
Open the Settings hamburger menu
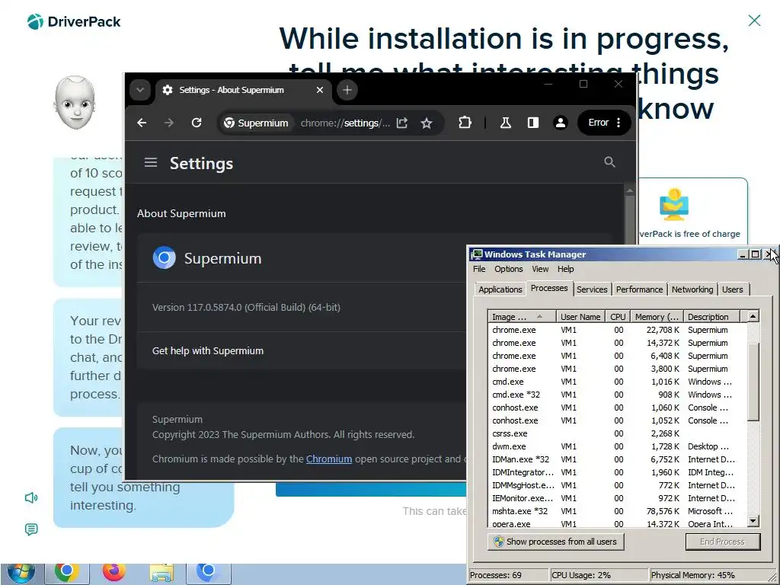(x=151, y=163)
